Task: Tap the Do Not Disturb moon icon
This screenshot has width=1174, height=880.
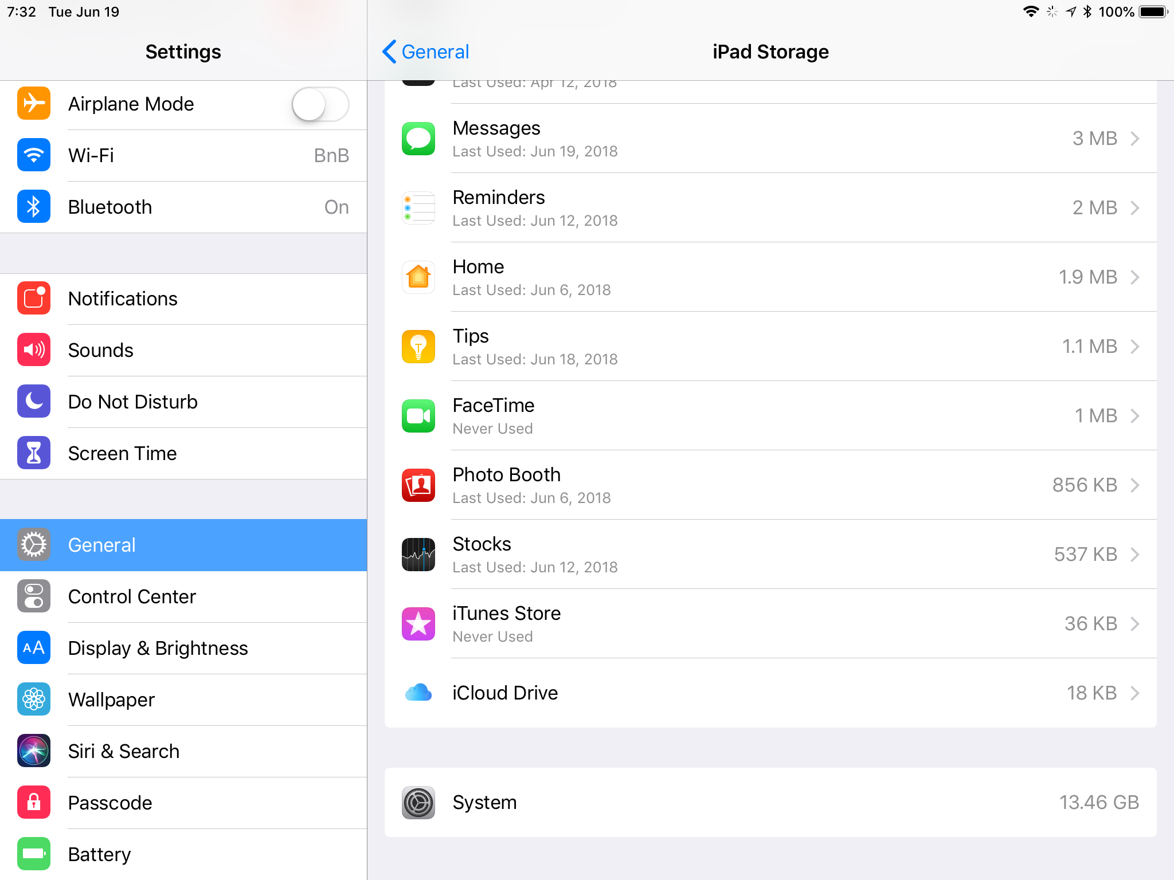Action: click(x=34, y=402)
